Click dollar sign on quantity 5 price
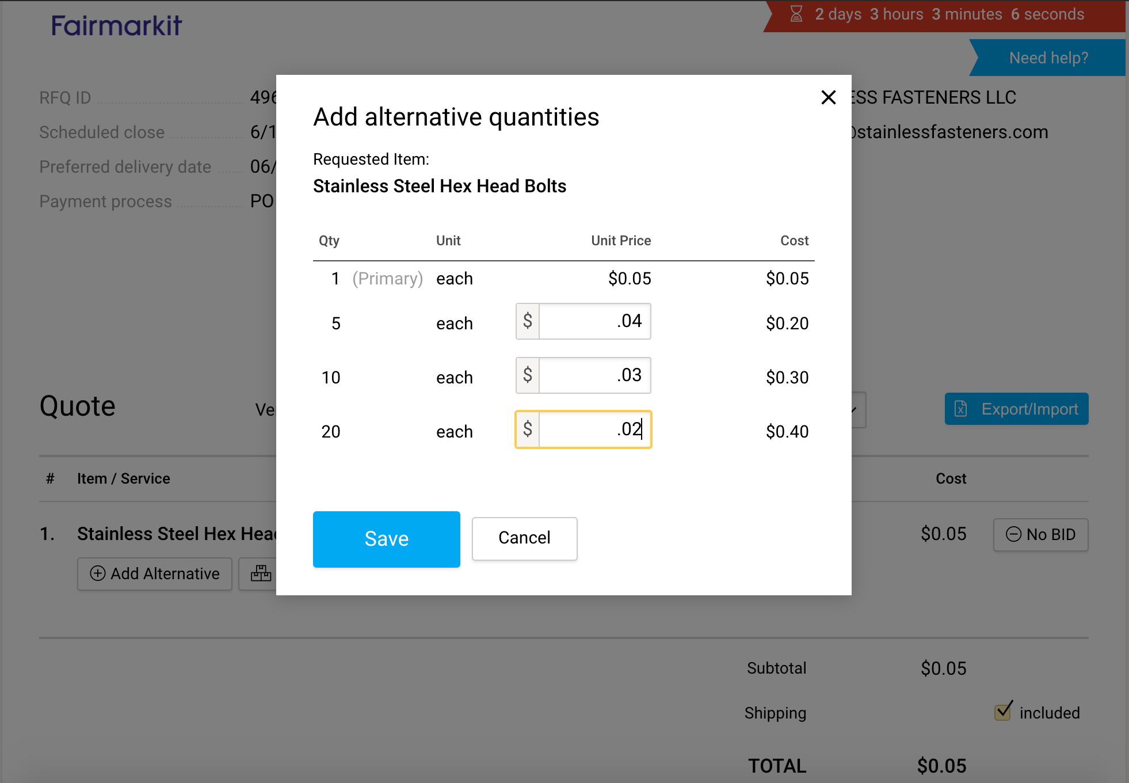This screenshot has height=783, width=1129. (x=528, y=321)
